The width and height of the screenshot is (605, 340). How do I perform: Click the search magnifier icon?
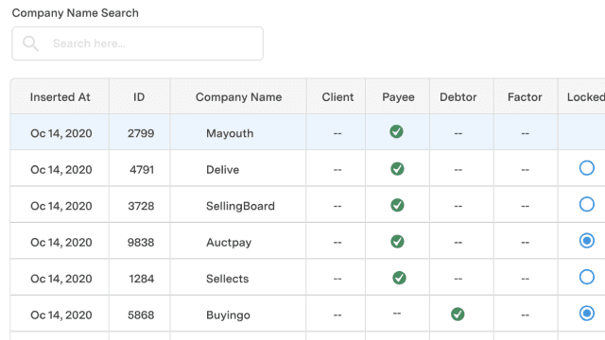coord(30,43)
